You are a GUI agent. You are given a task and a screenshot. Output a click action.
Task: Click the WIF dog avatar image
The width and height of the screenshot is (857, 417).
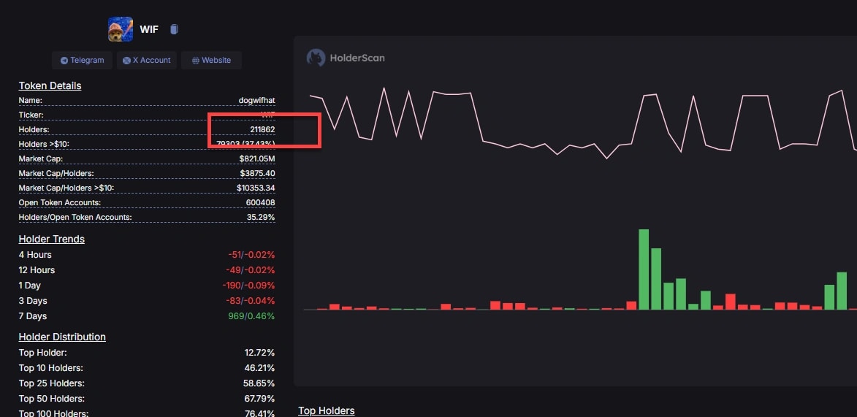pyautogui.click(x=121, y=29)
